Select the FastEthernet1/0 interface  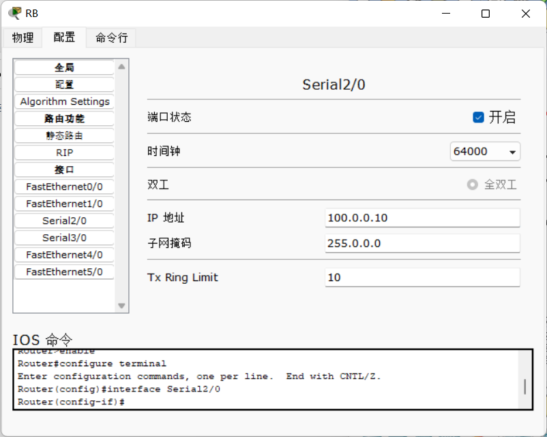(65, 204)
